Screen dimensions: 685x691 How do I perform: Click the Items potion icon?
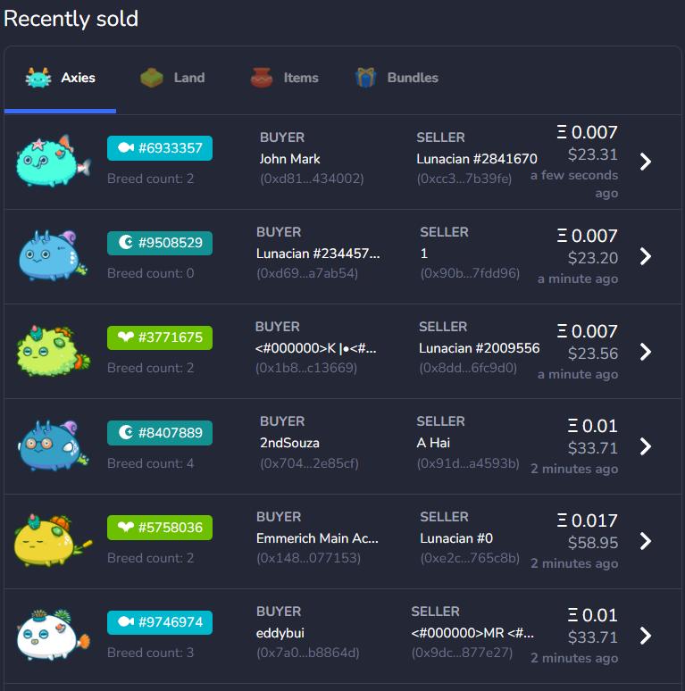point(262,78)
